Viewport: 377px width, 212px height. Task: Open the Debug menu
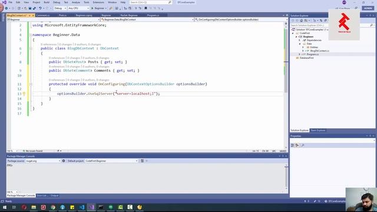click(x=57, y=2)
